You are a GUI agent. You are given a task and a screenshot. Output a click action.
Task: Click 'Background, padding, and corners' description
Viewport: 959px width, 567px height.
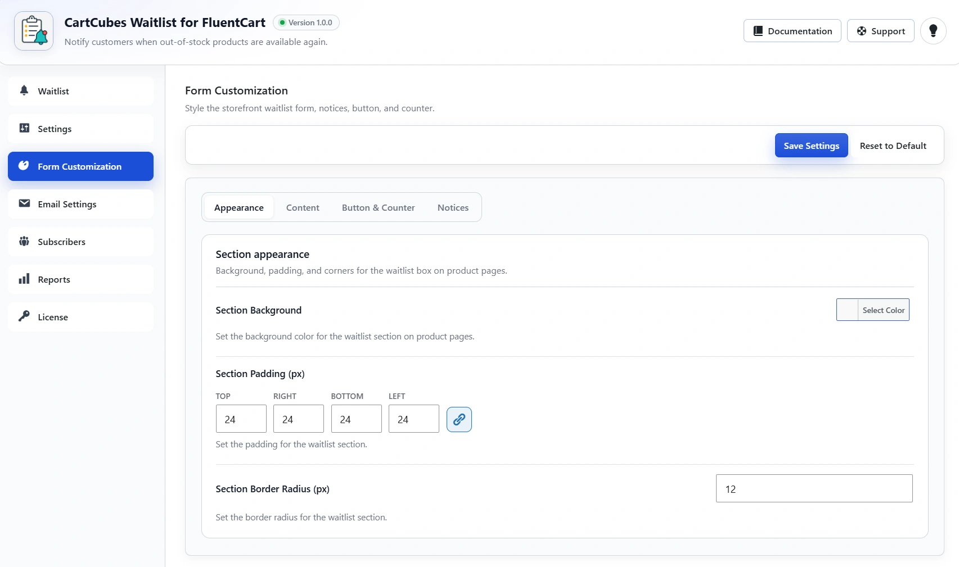362,271
